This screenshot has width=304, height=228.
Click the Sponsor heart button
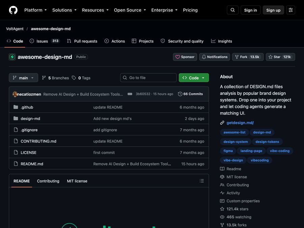click(x=185, y=57)
